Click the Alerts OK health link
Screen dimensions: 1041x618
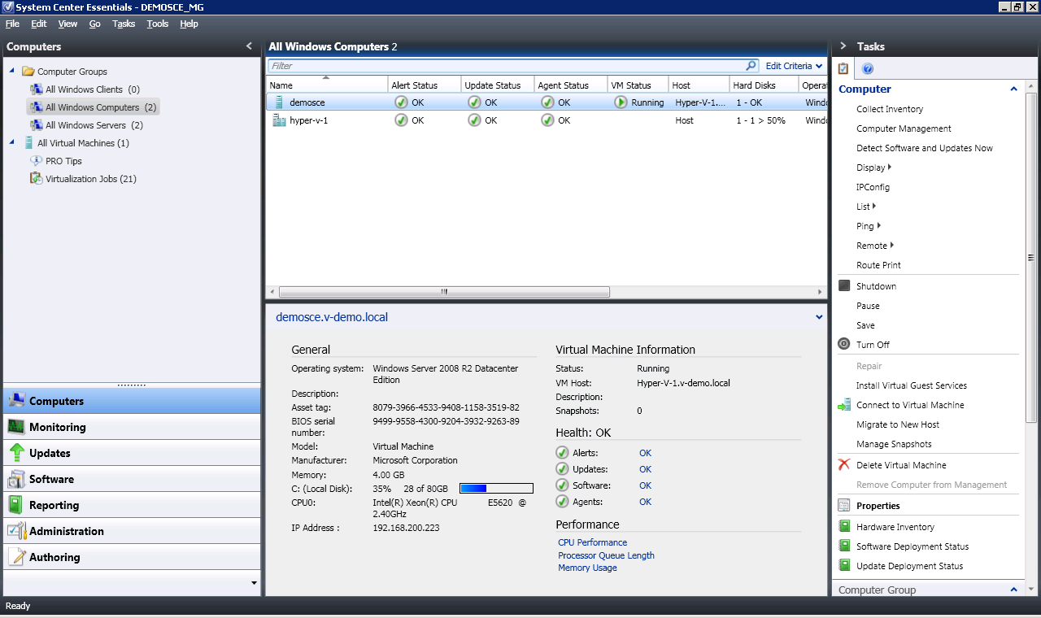point(645,453)
